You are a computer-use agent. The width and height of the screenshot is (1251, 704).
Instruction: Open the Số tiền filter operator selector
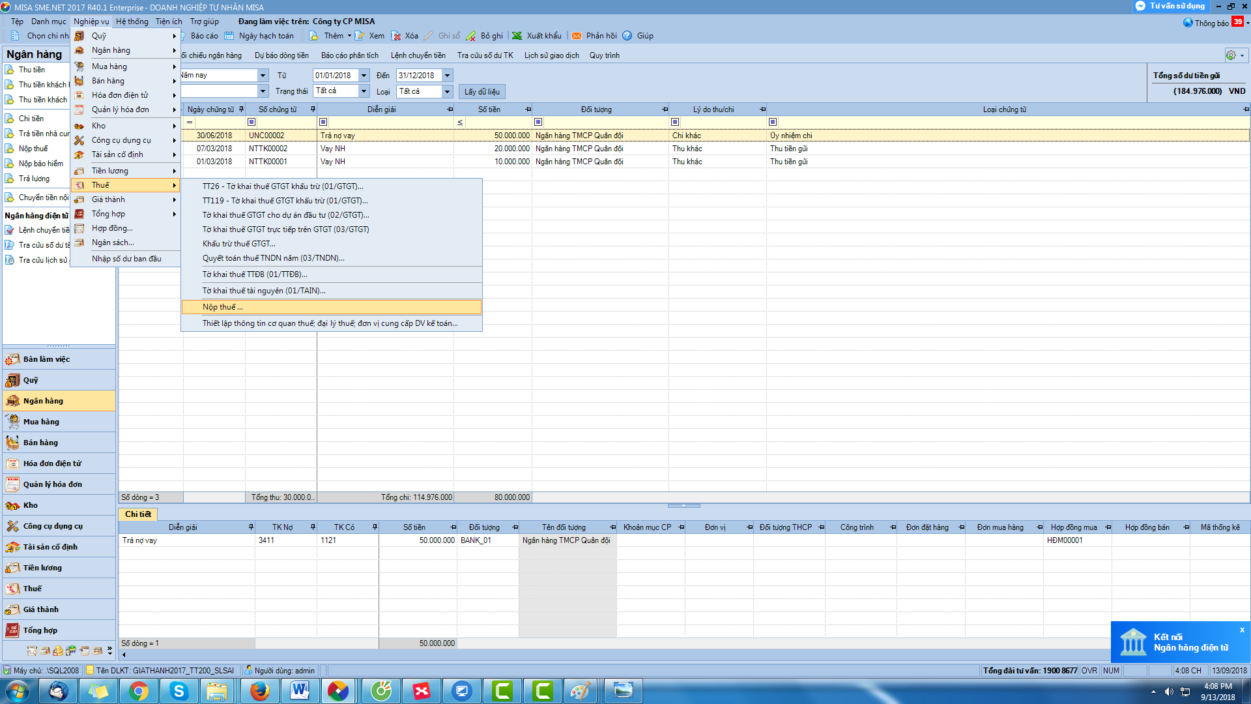(x=460, y=123)
